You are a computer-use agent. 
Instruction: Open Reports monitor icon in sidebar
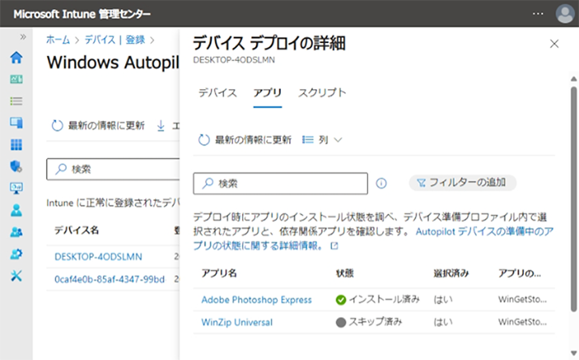tap(16, 188)
